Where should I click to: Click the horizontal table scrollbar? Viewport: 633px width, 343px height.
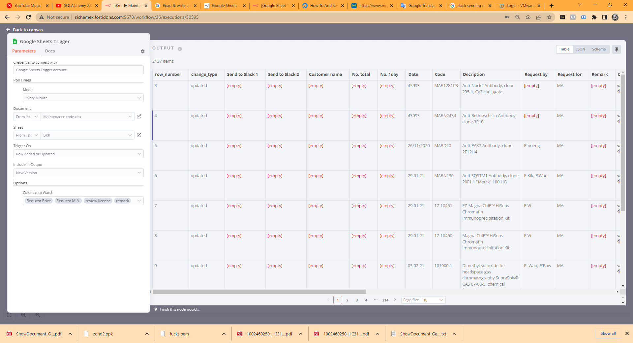click(259, 292)
